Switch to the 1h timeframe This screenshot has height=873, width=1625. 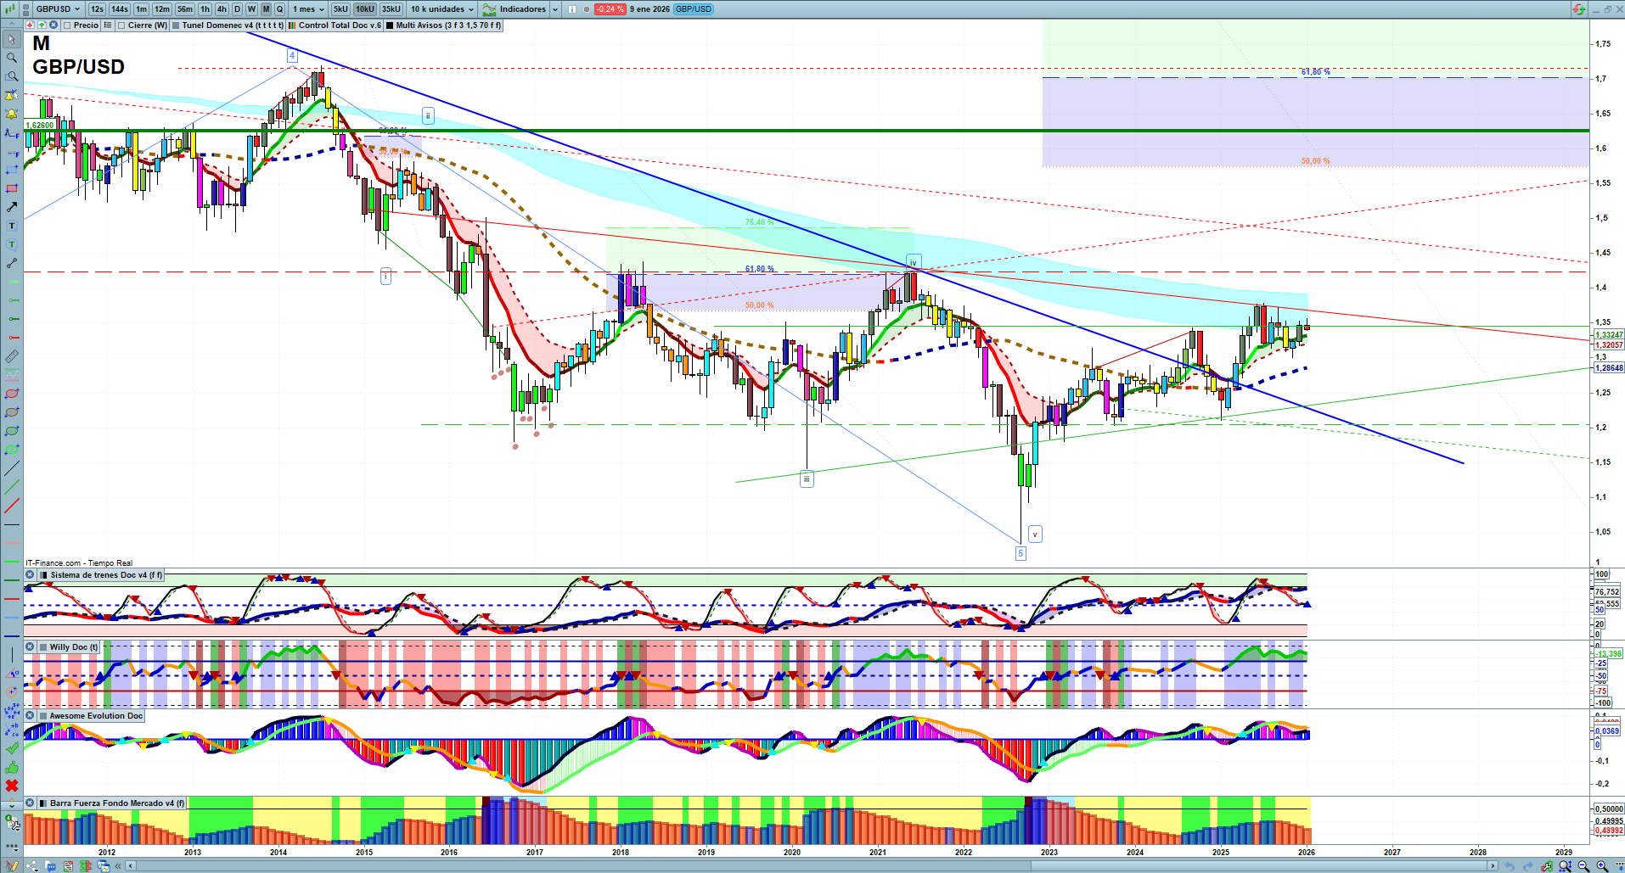[205, 9]
